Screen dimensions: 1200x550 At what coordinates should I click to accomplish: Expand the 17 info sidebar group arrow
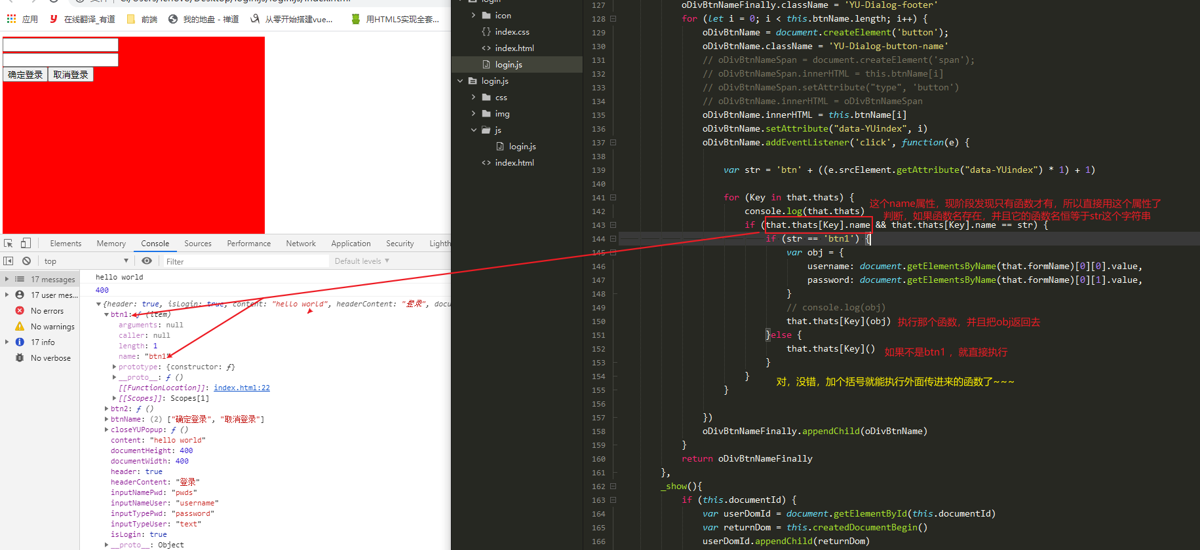coord(7,342)
